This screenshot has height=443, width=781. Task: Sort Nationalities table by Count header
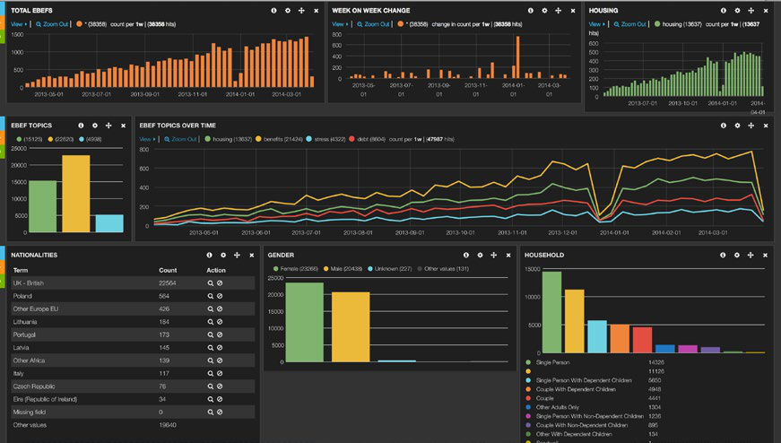pyautogui.click(x=168, y=270)
